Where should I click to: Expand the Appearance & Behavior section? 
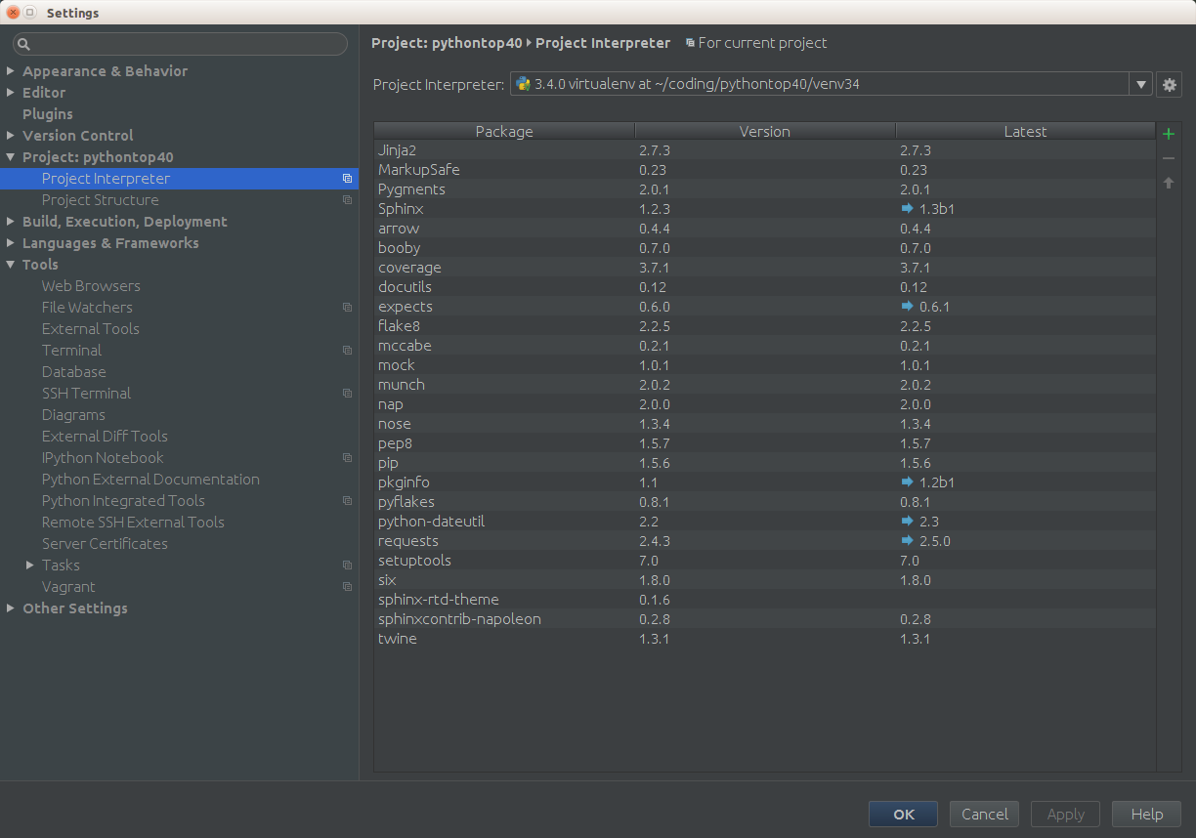(10, 70)
